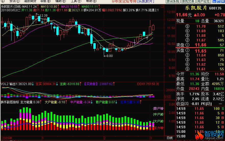Open the 资讯 menu
Image resolution: width=225 pixels, height=141 pixels.
(x=13, y=1)
